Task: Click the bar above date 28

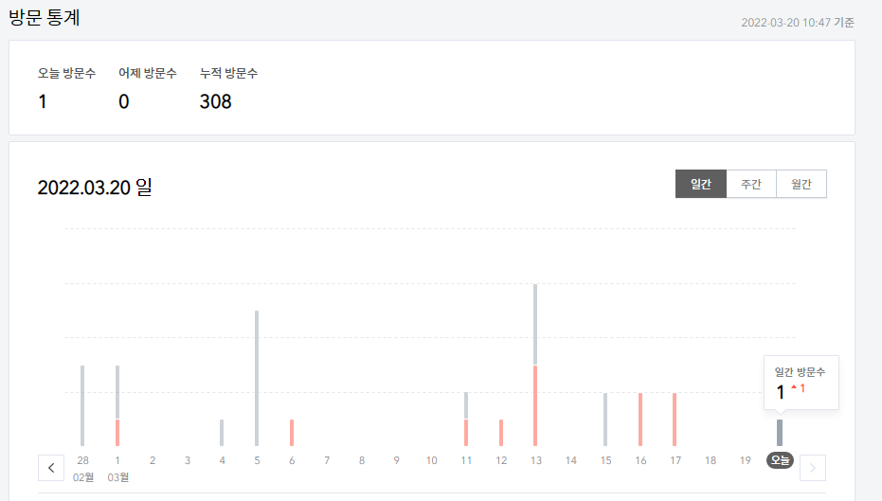Action: [x=82, y=406]
